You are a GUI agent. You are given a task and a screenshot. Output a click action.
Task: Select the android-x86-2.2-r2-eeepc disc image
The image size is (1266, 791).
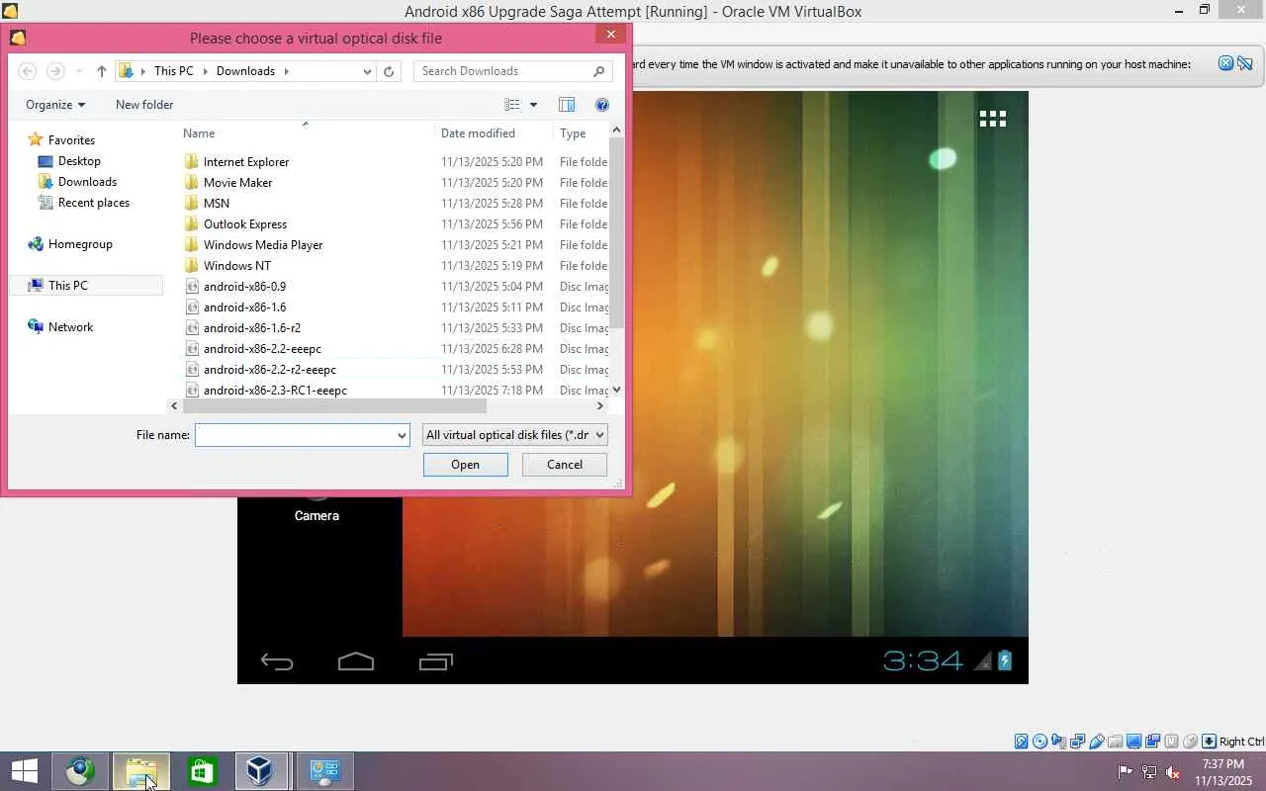point(269,370)
